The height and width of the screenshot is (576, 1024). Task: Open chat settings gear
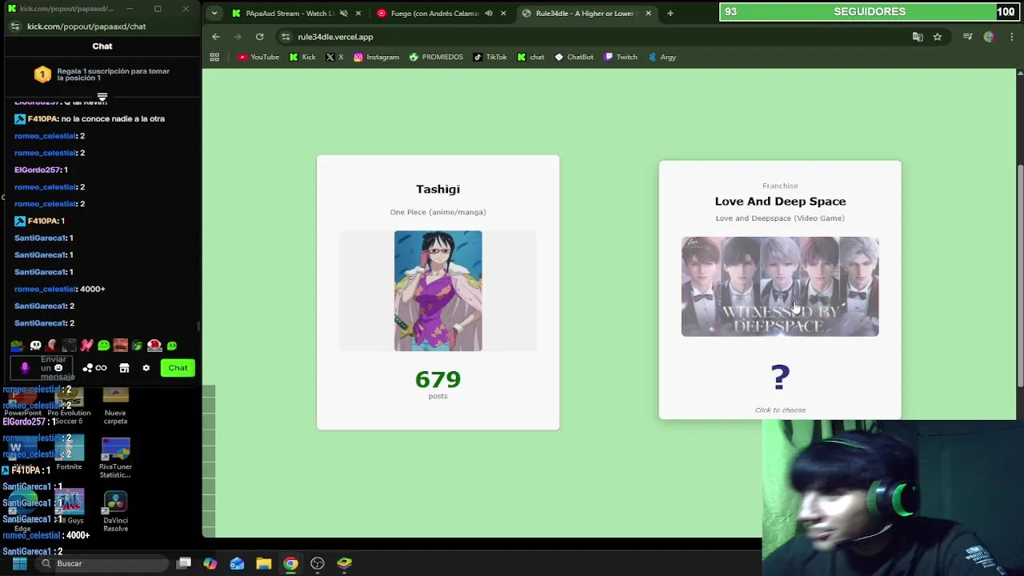[146, 368]
